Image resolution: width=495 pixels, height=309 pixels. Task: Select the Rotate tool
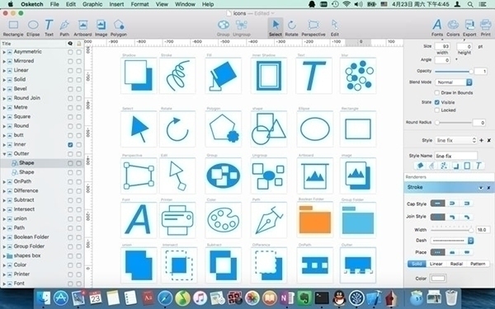click(291, 28)
